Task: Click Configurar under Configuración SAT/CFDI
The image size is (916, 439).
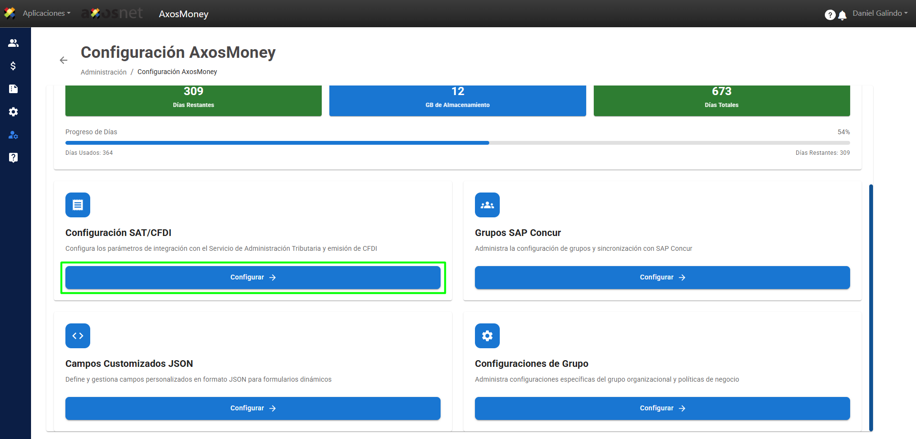Action: pos(253,278)
